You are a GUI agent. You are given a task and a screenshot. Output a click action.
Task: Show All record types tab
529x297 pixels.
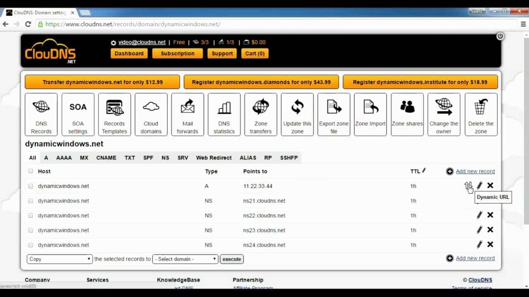tap(33, 158)
